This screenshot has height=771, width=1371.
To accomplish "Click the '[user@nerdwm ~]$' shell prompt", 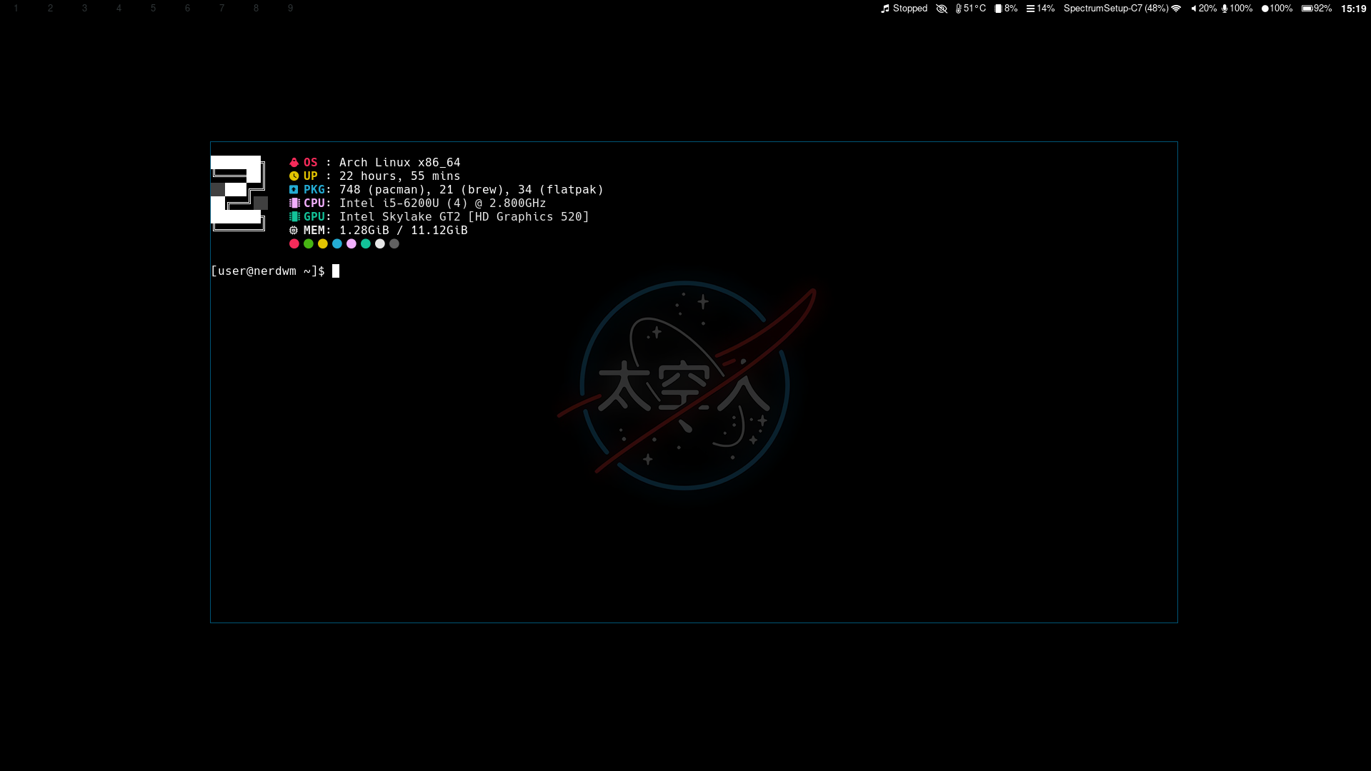I will tap(268, 271).
